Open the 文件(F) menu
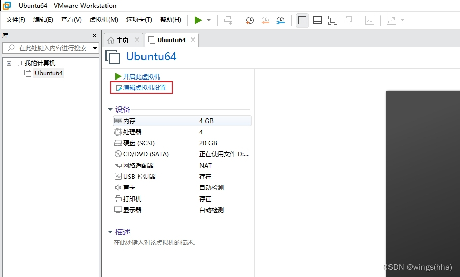Image resolution: width=460 pixels, height=277 pixels. click(16, 20)
